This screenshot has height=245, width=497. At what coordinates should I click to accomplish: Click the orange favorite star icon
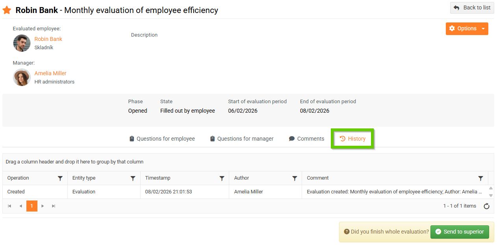(x=7, y=10)
